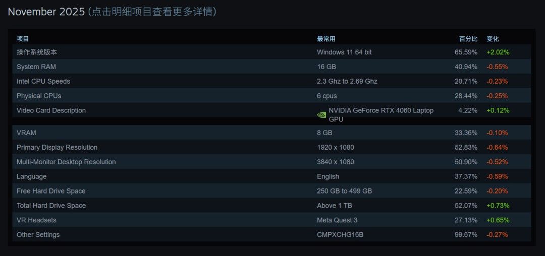Click the Other Settings row label

pos(38,235)
